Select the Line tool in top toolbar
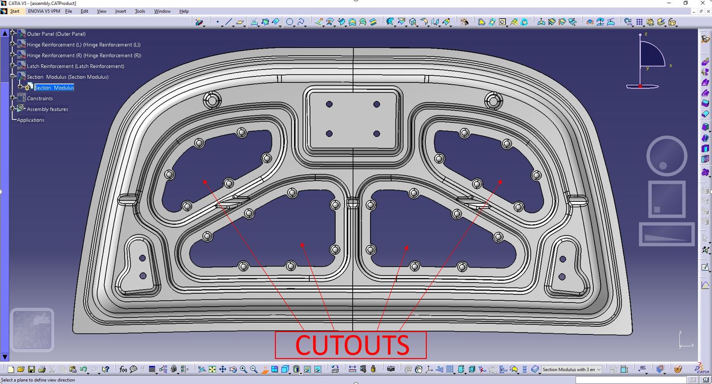 pos(228,22)
